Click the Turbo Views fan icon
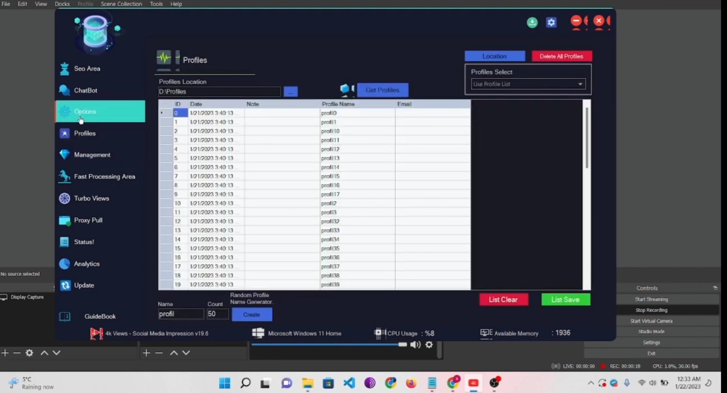727x393 pixels. pyautogui.click(x=64, y=198)
